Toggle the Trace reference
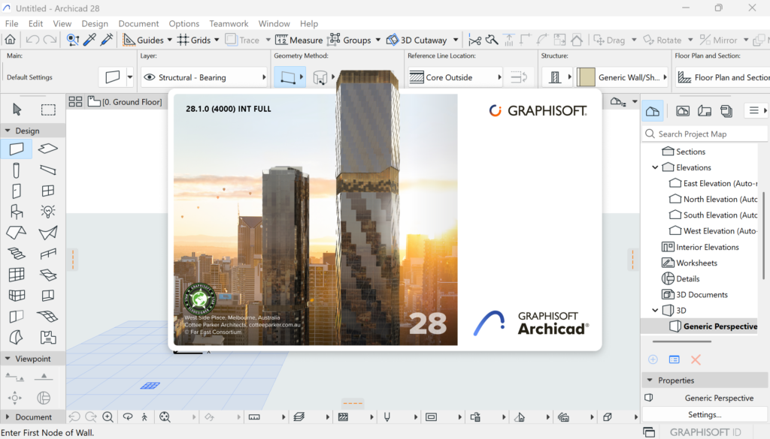Viewport: 770px width, 439px height. (242, 40)
